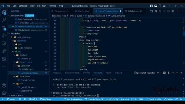Toggle the bottom panel layout
This screenshot has height=104, width=185.
click(x=156, y=6)
